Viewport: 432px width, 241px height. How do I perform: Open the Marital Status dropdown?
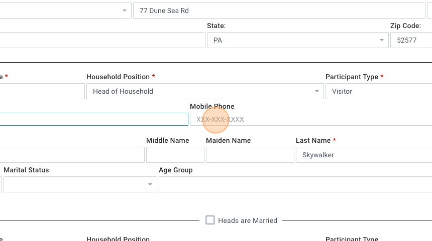(x=80, y=184)
